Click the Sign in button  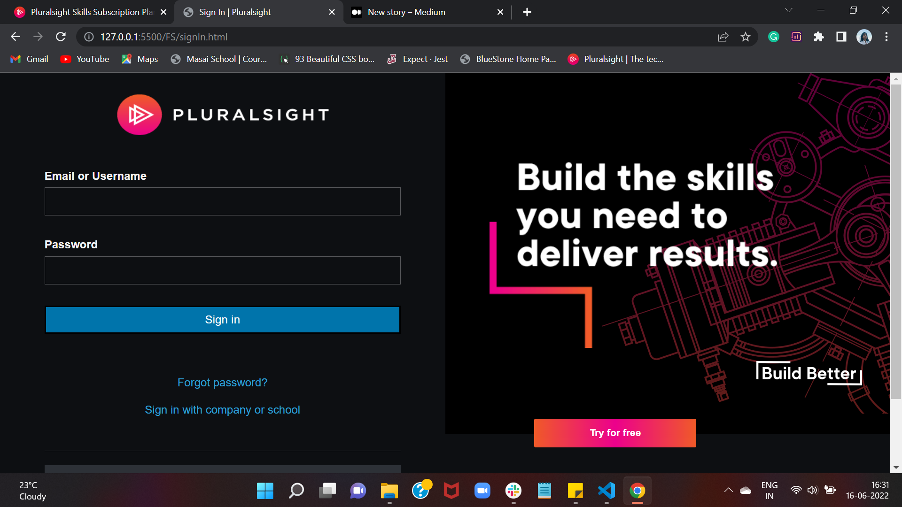pyautogui.click(x=222, y=319)
